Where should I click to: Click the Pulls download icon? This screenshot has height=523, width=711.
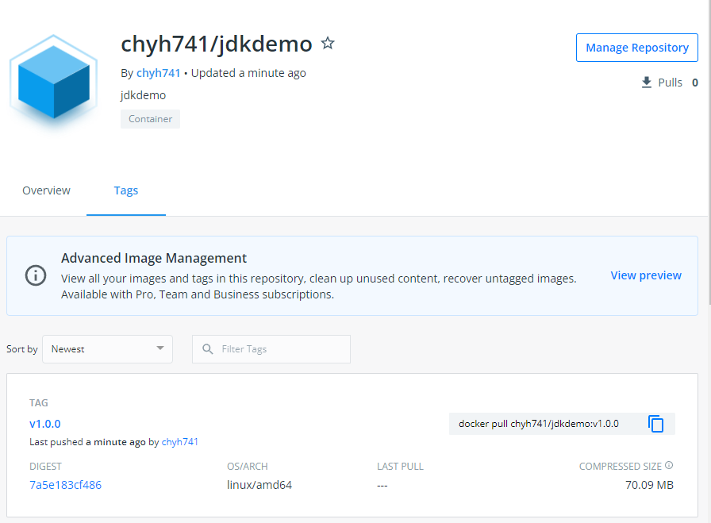(x=647, y=83)
